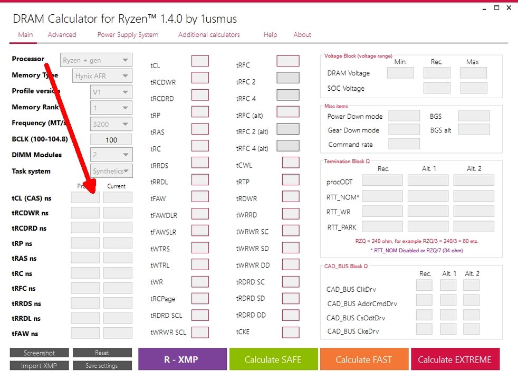Expand the Processor dropdown
This screenshot has height=380, width=518.
[x=96, y=60]
